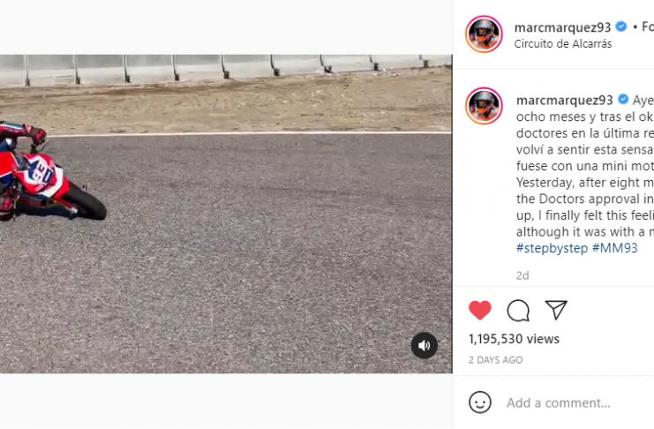
Task: Click the Follow button in post header
Action: point(647,27)
